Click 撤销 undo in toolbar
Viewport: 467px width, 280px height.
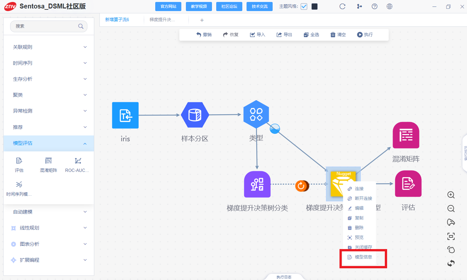coord(204,35)
